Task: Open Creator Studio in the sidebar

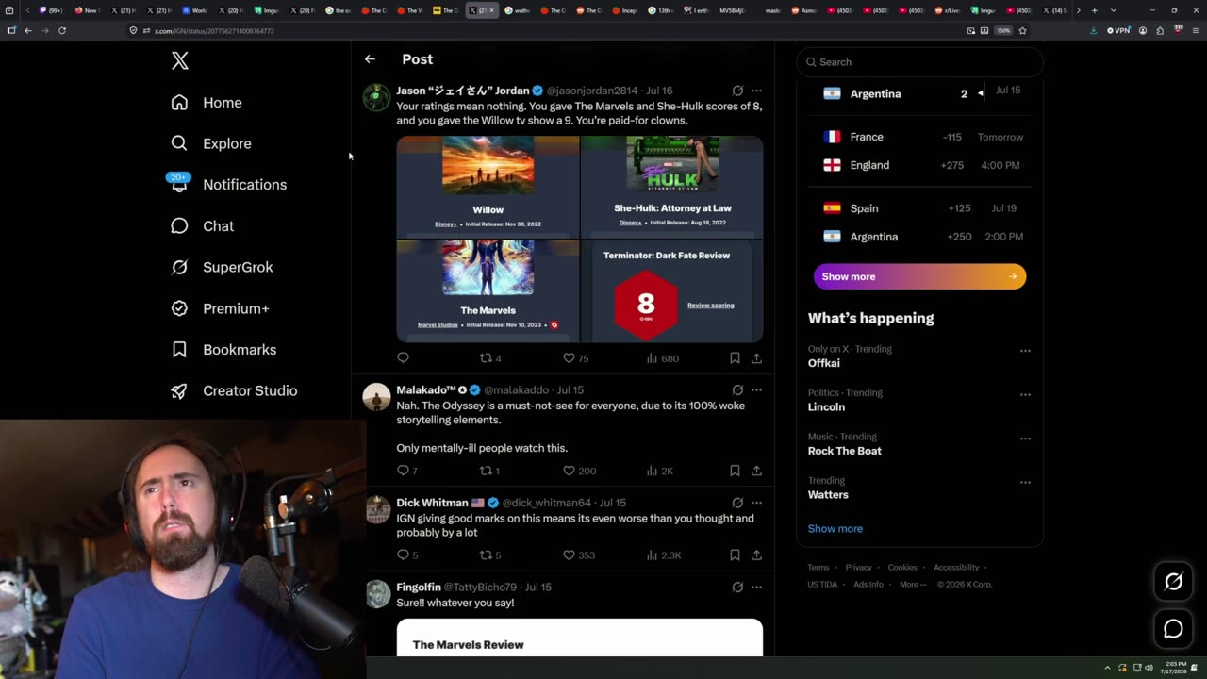Action: tap(234, 390)
